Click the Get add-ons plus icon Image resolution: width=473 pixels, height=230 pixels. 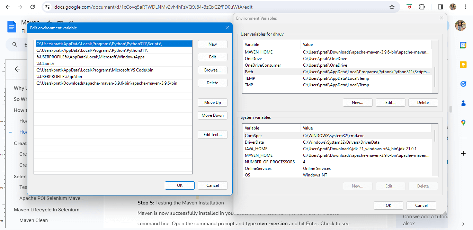click(x=463, y=153)
